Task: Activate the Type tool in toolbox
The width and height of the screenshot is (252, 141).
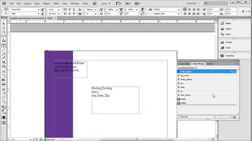Action: click(x=4, y=46)
